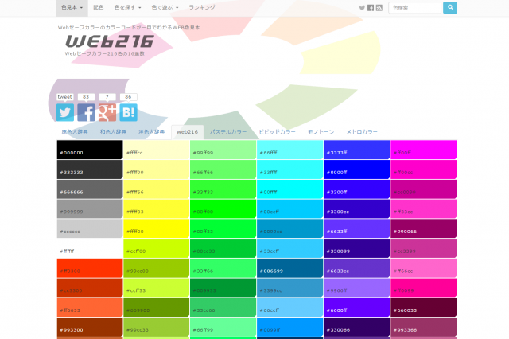This screenshot has width=509, height=339.
Task: Switch to the モノトーン tab
Action: click(x=321, y=132)
